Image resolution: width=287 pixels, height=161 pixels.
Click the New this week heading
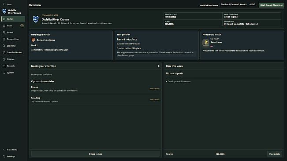175,66
